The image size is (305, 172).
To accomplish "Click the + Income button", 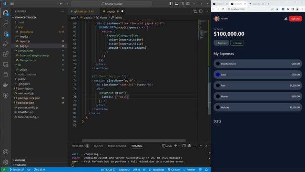I will (237, 43).
